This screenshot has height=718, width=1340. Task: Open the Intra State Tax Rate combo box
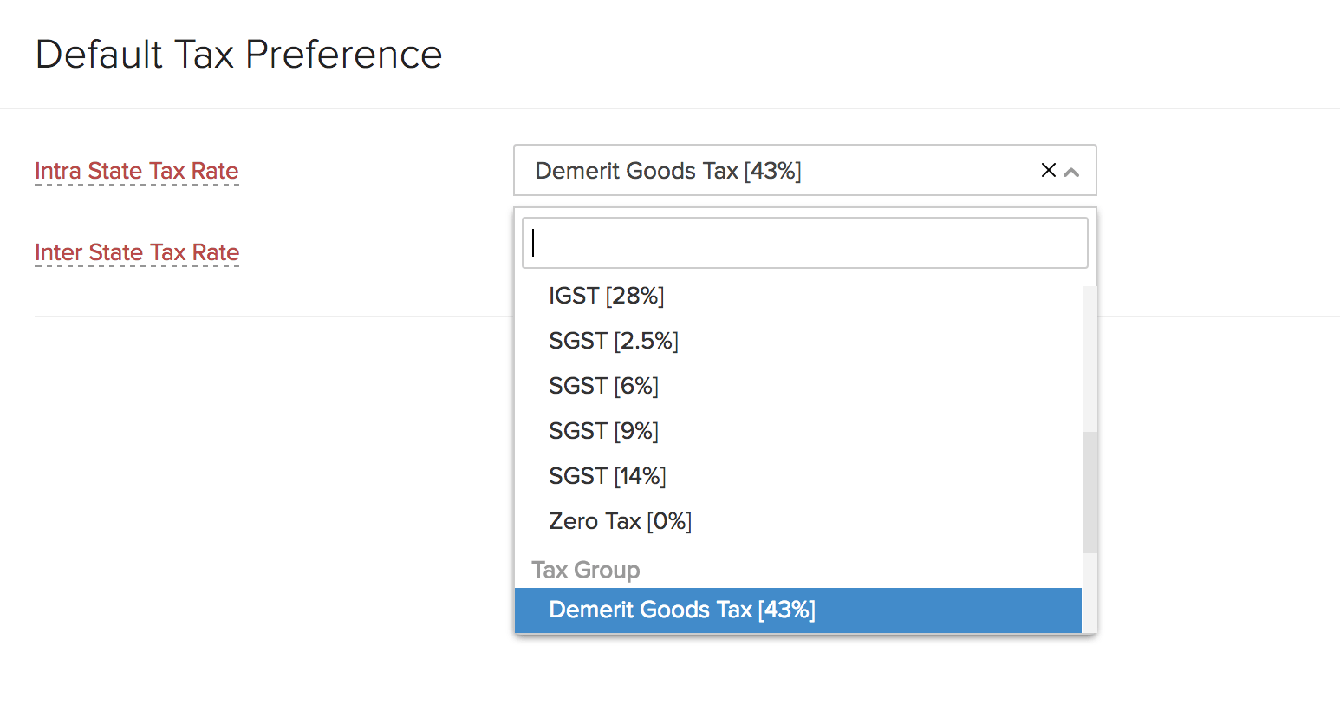[x=780, y=171]
